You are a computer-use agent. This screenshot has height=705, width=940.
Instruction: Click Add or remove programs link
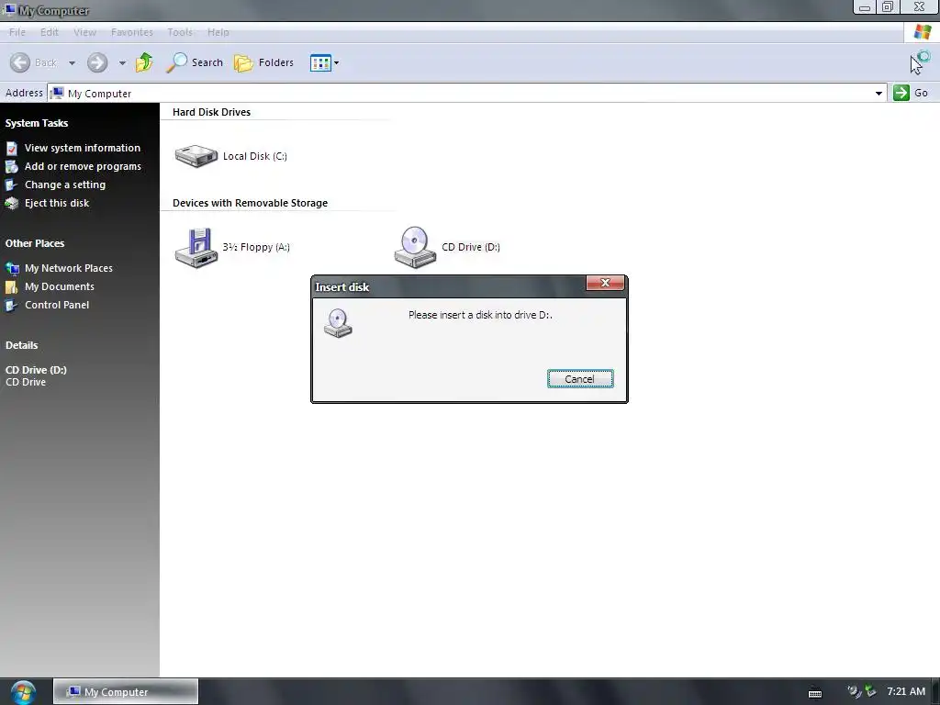point(83,167)
